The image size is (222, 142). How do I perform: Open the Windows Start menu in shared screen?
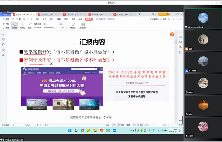70,131
